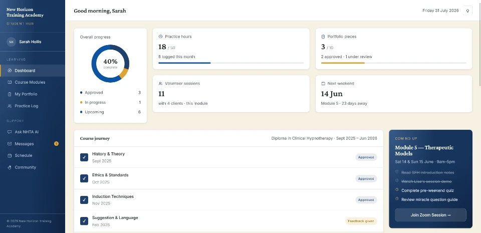Click shield icon beside Watch Lisa's session demo
The image size is (481, 233).
pos(397,181)
